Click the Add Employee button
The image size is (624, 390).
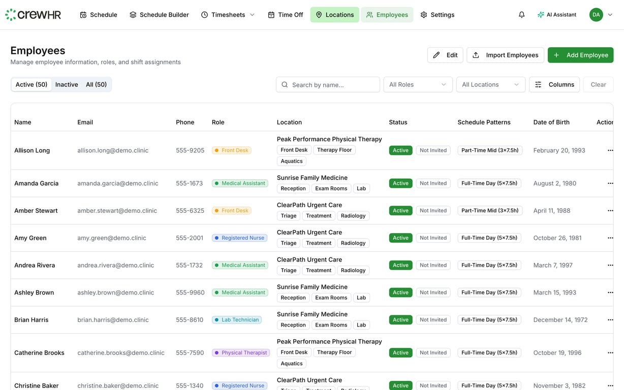coord(580,55)
